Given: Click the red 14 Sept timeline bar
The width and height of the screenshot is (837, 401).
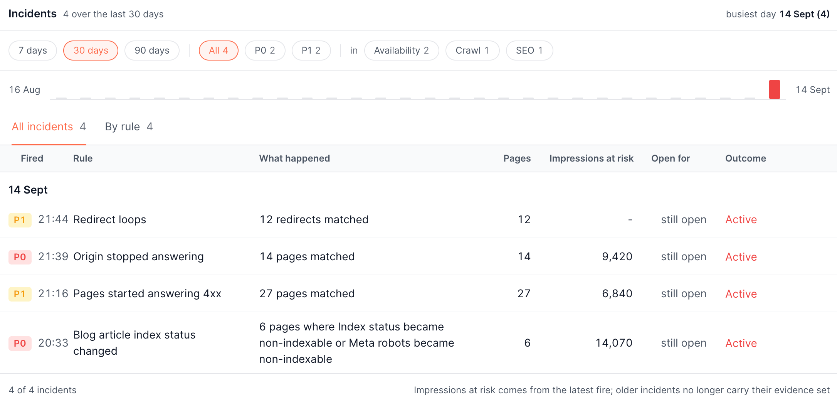Looking at the screenshot, I should tap(774, 89).
